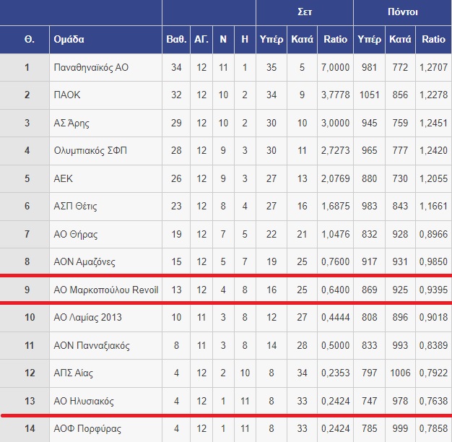Select the ΑΠΣ Αίας team name
The height and width of the screenshot is (442, 452).
pos(73,373)
